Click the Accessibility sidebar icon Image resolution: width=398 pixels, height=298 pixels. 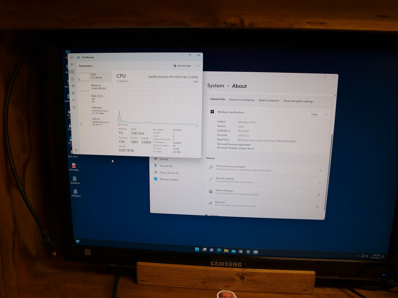155,165
